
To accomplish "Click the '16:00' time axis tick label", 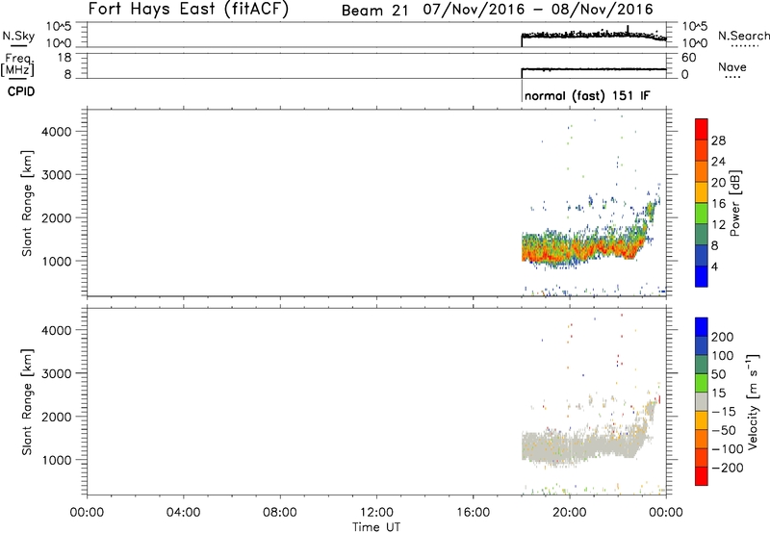I will 474,513.
